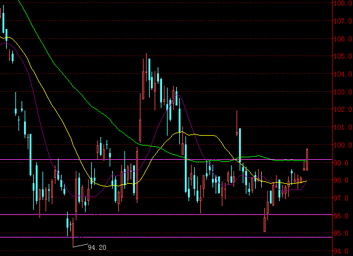Click the 94.20 low price annotation
Image resolution: width=353 pixels, height=256 pixels.
click(x=97, y=247)
